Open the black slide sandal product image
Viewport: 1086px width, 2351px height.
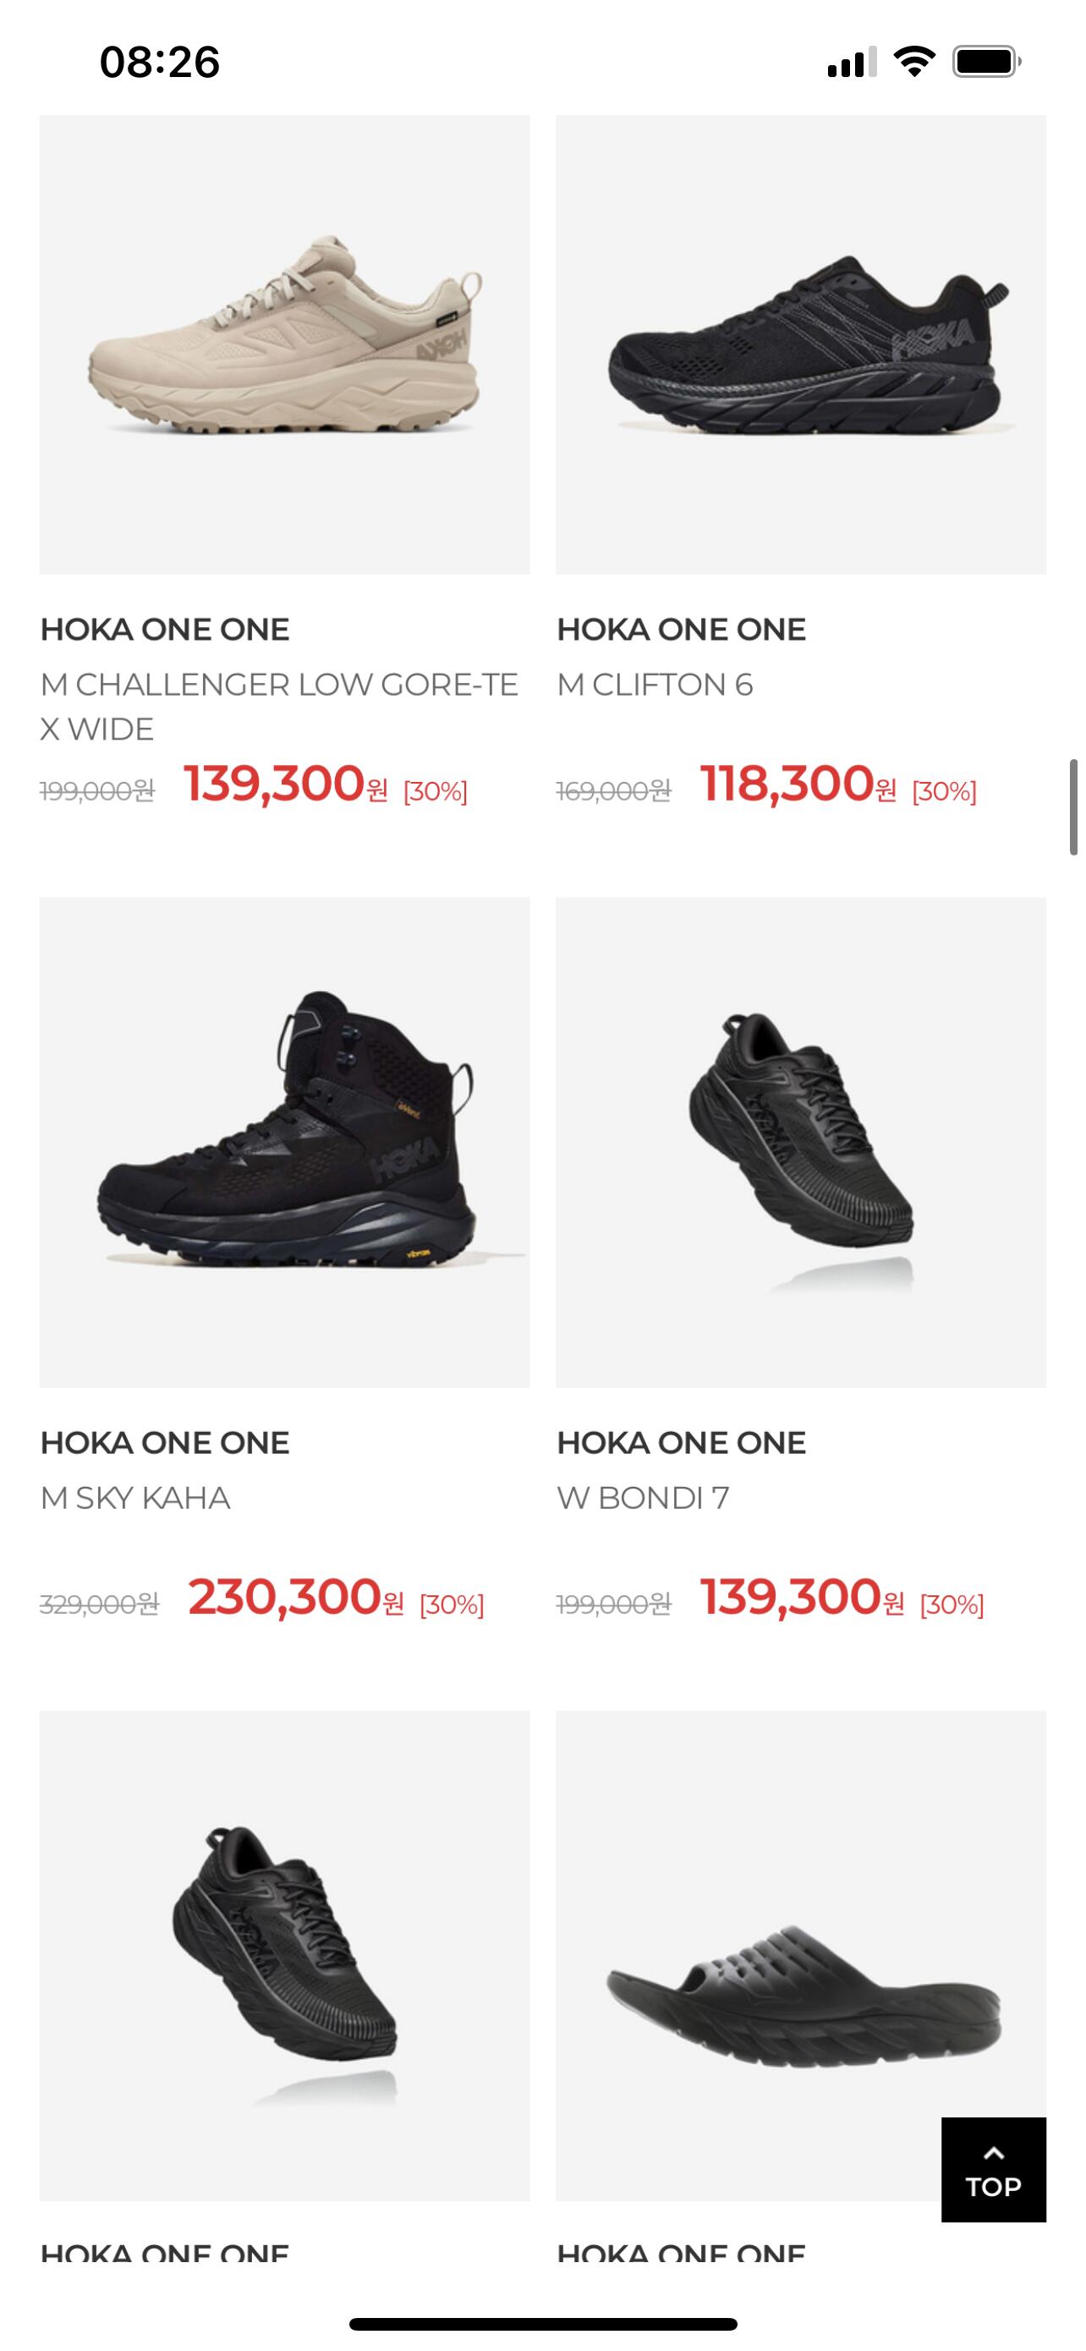pyautogui.click(x=801, y=1956)
